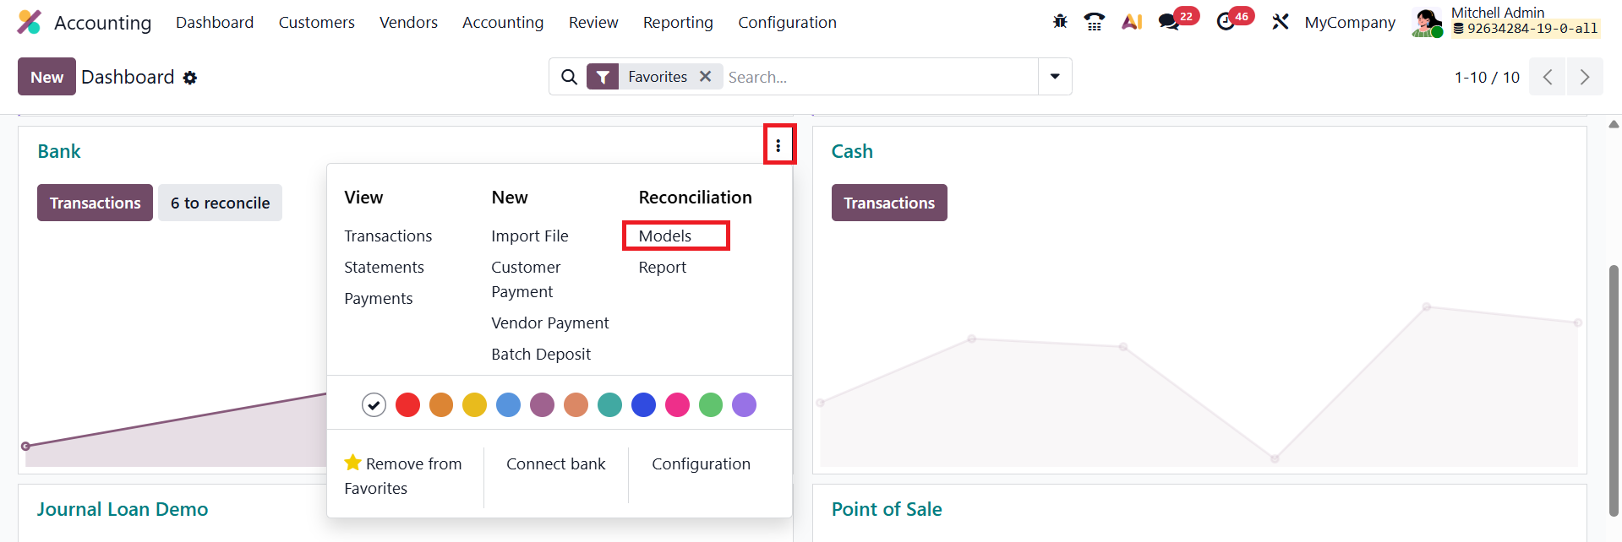Open the AI assistant icon

1132,22
